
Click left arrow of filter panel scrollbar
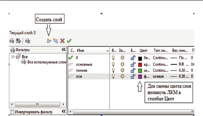click(x=12, y=104)
